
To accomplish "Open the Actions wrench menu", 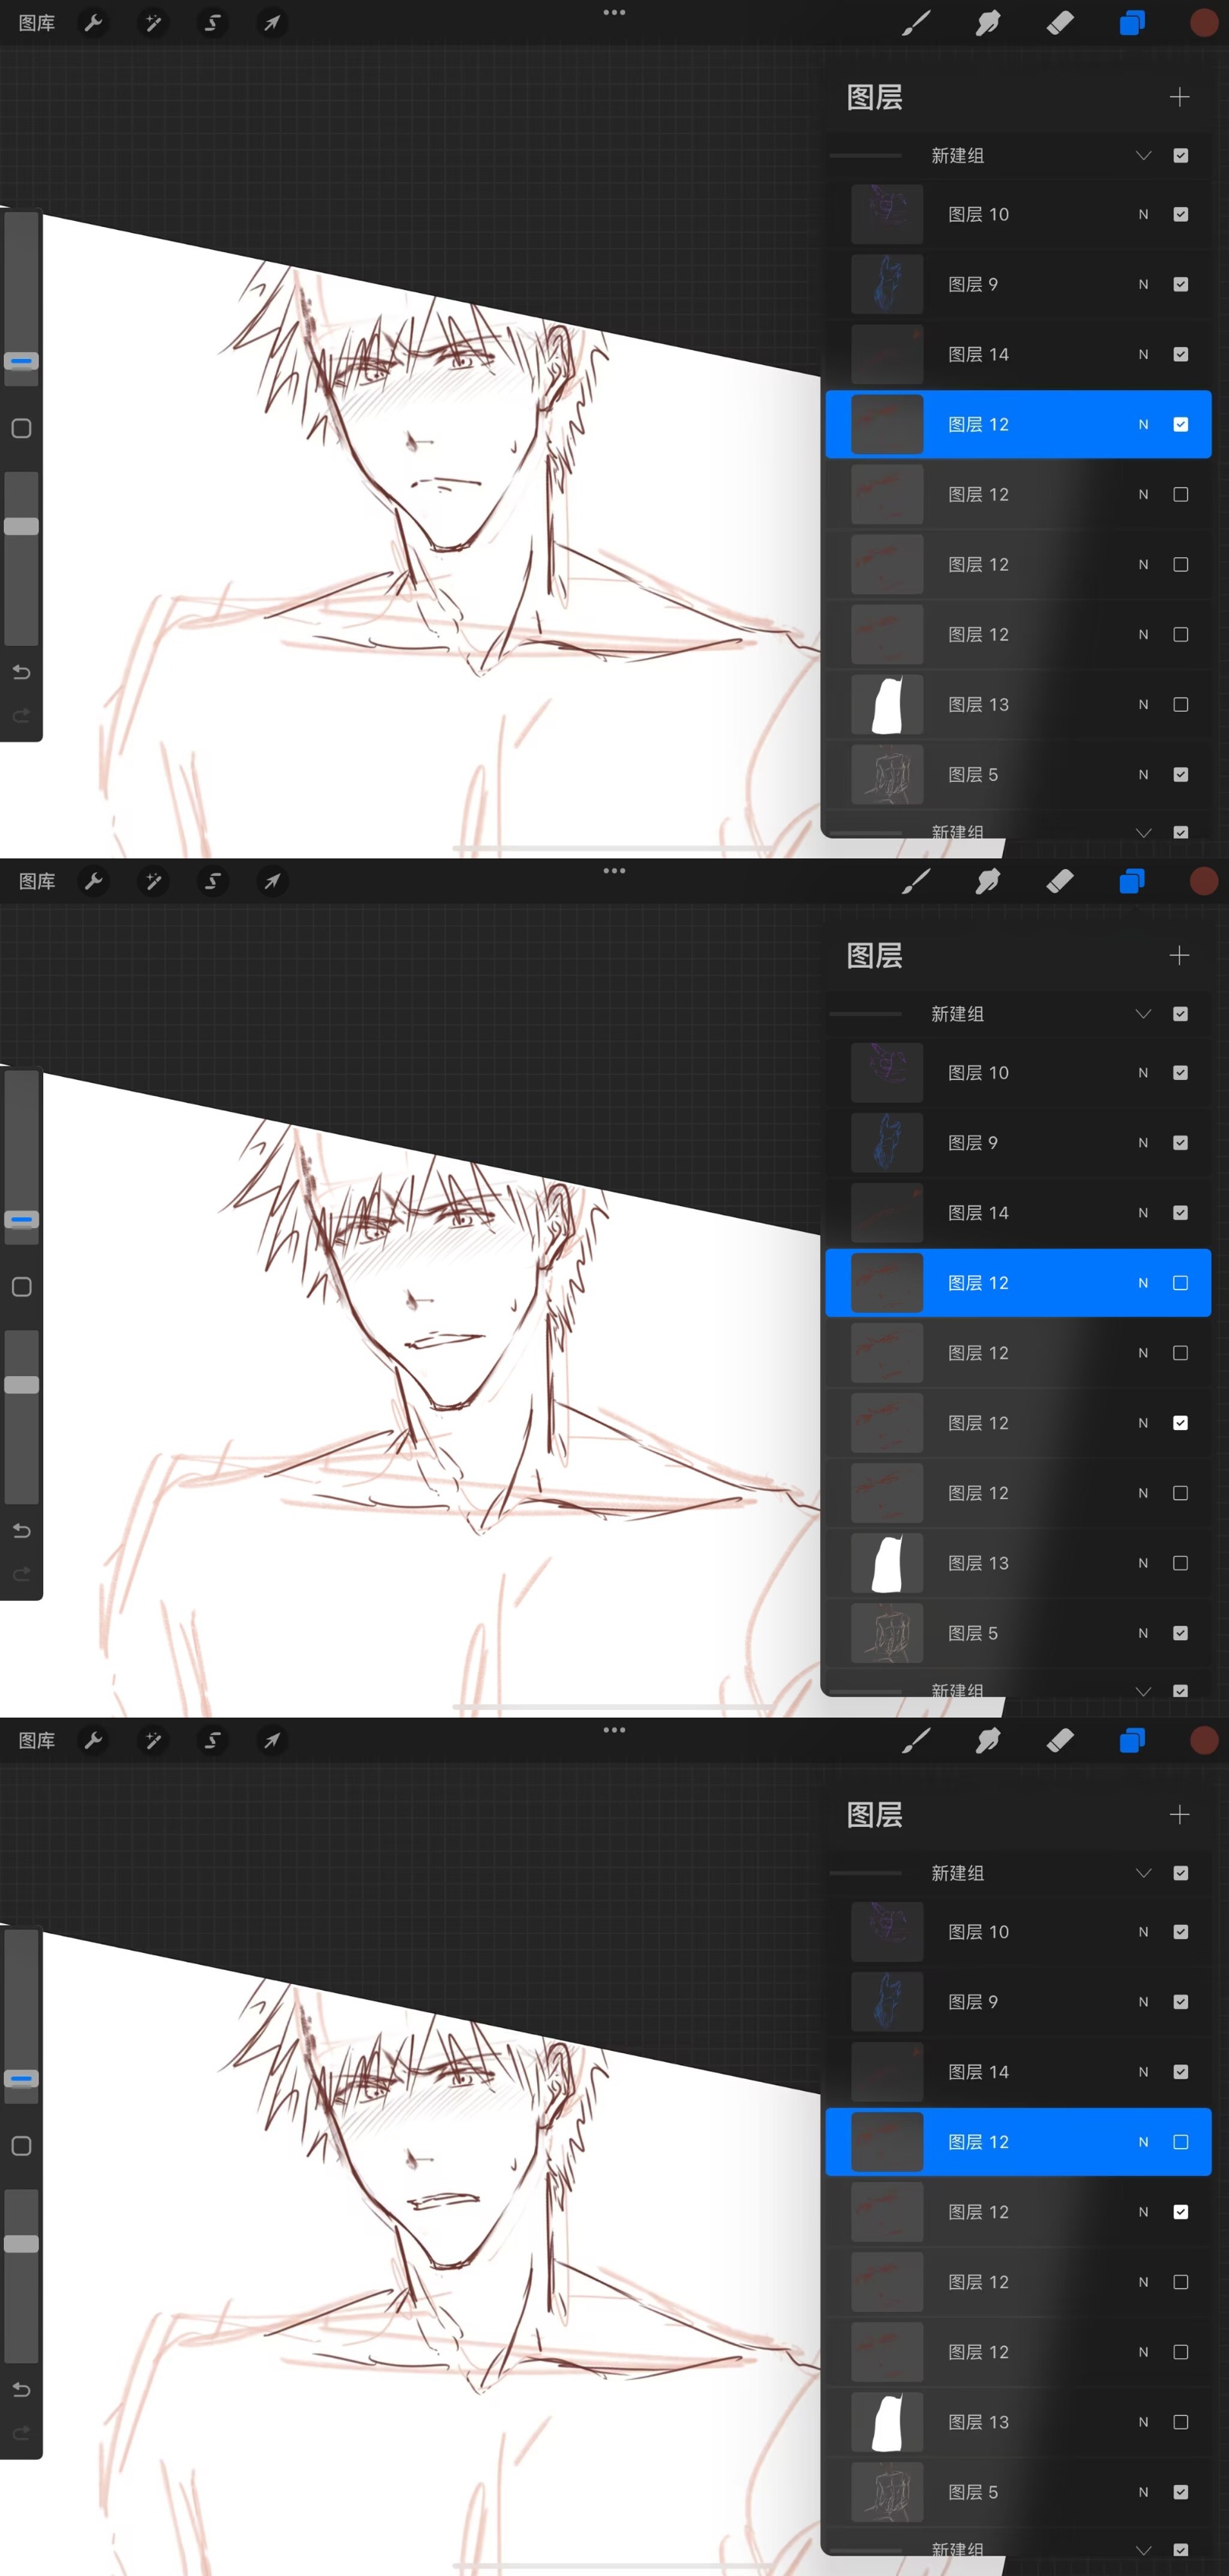I will pos(94,22).
